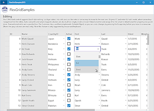
Task: Open the Indonesia country dropdown
Action: pos(64,44)
